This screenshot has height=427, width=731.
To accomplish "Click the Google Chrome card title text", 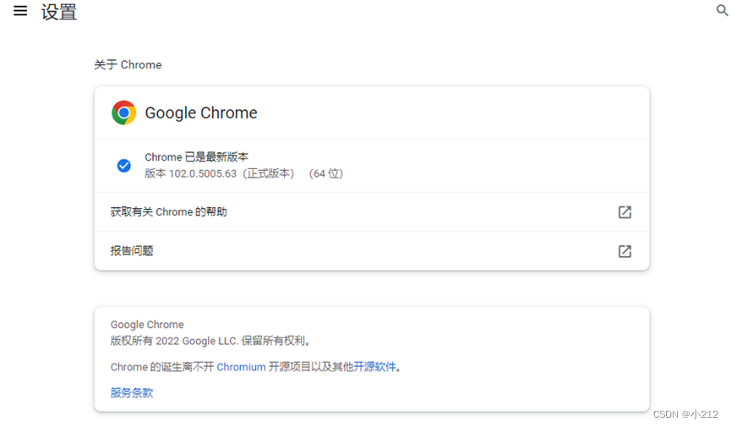I will pyautogui.click(x=201, y=113).
